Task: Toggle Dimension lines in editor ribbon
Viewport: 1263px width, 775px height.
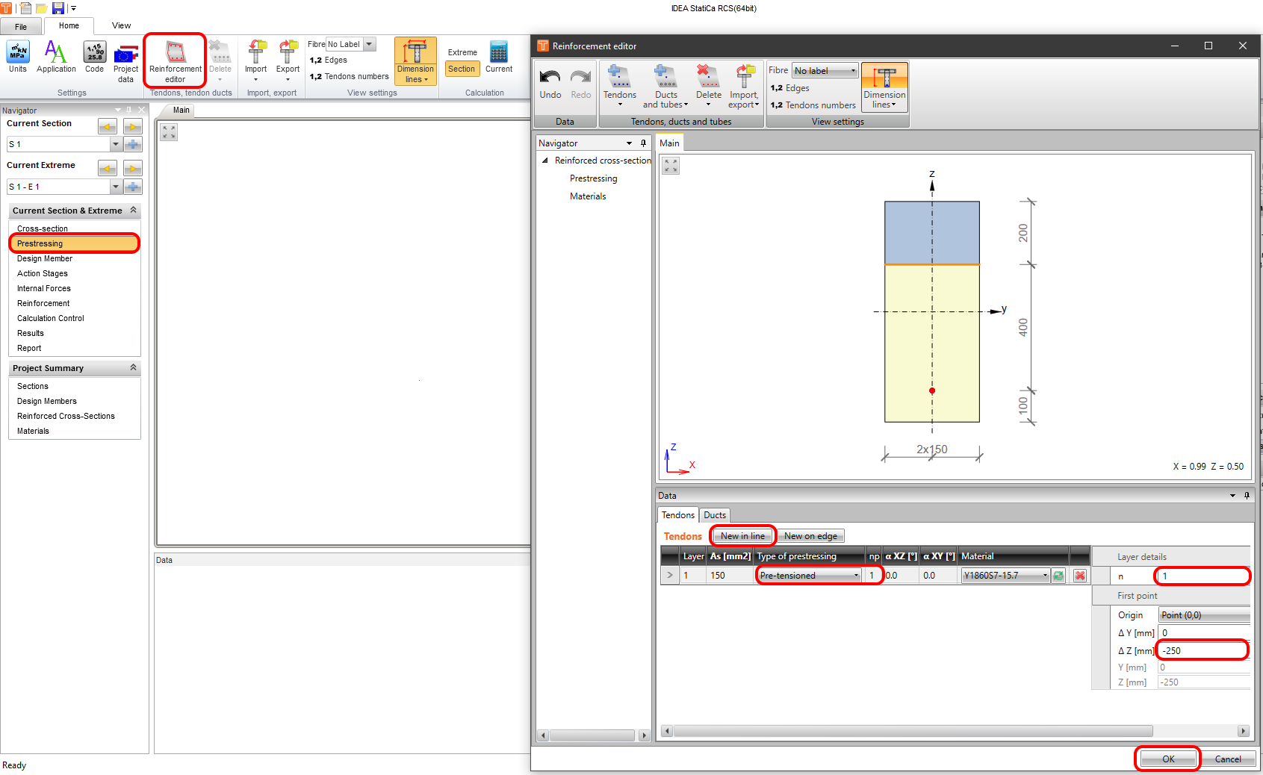Action: pos(884,87)
